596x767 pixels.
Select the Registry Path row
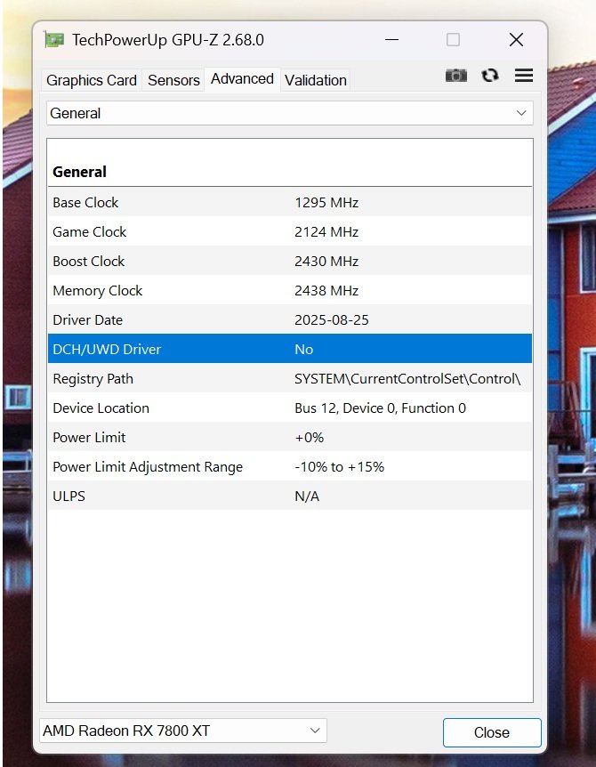(289, 378)
